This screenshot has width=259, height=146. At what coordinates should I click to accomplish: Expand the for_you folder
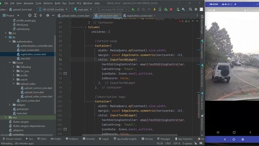pyautogui.click(x=13, y=71)
